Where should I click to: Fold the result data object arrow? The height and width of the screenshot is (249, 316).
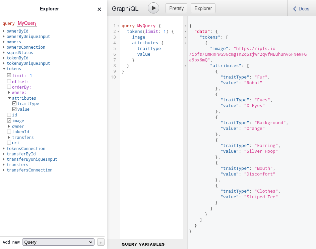point(186,32)
